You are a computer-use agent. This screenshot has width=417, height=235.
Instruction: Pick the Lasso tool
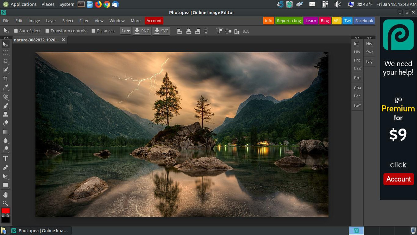(5, 62)
